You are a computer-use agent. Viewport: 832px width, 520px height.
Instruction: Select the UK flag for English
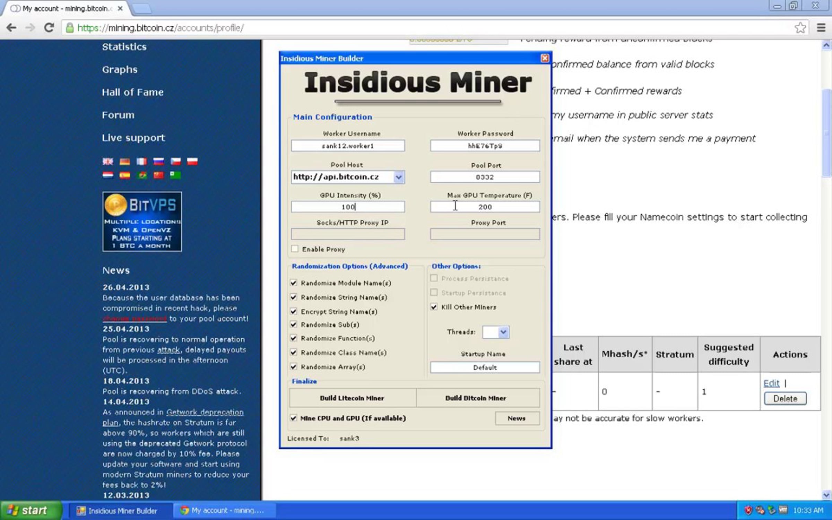(108, 162)
